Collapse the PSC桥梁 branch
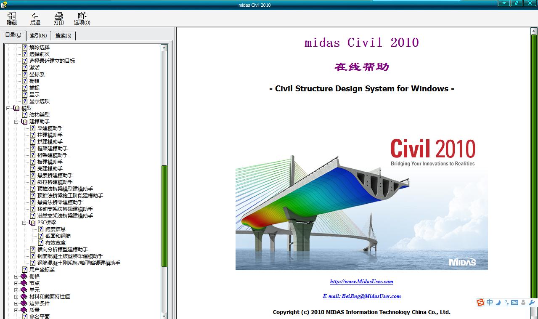Image resolution: width=538 pixels, height=319 pixels. (24, 223)
